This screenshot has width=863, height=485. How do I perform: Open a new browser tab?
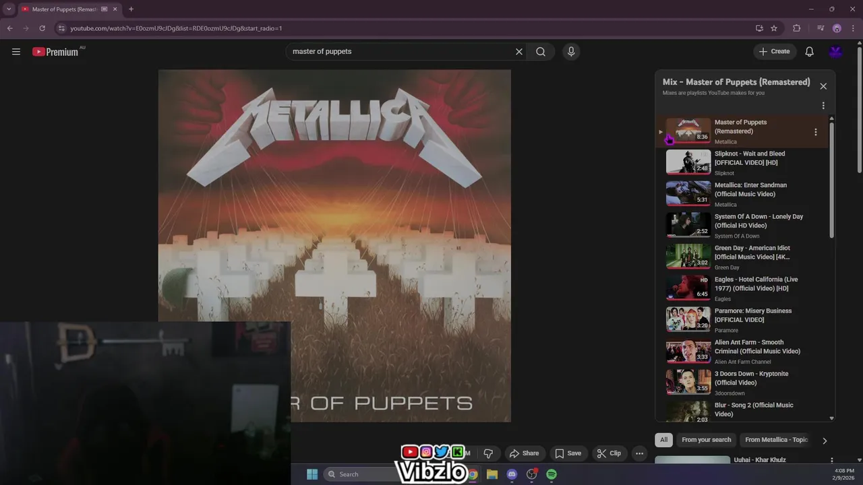[x=131, y=9]
